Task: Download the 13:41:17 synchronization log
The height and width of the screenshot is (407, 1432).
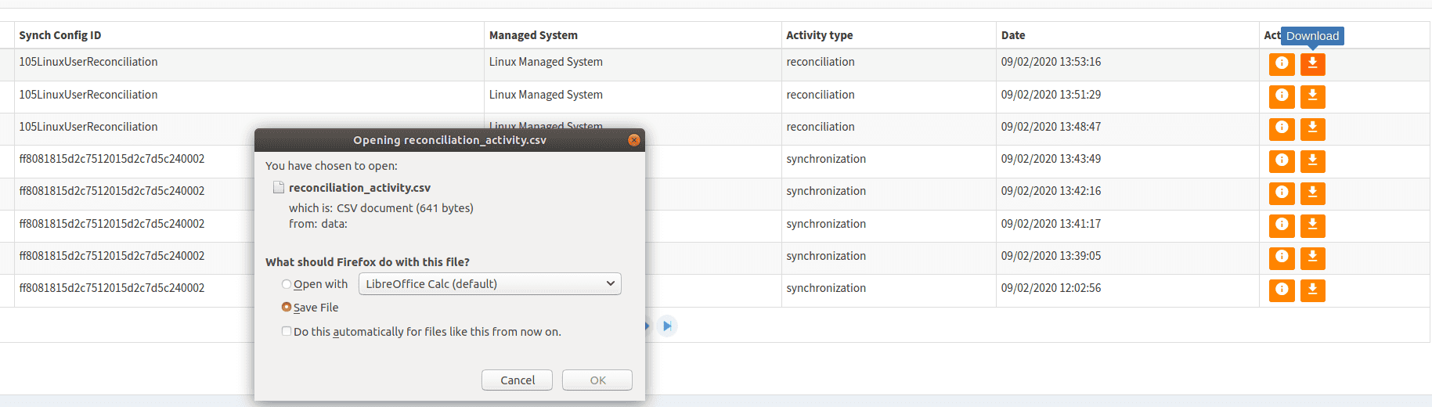Action: pos(1312,225)
